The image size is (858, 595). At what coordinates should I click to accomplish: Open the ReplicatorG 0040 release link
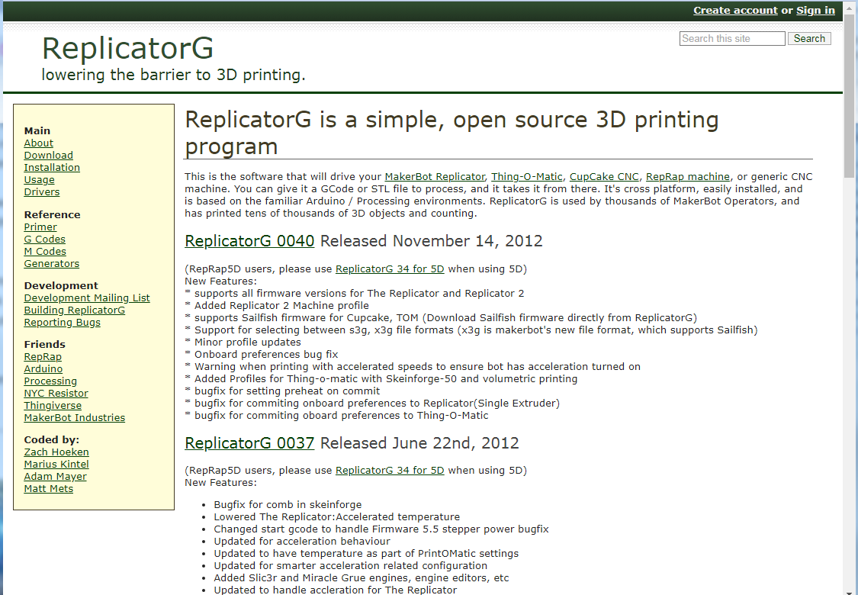tap(249, 241)
